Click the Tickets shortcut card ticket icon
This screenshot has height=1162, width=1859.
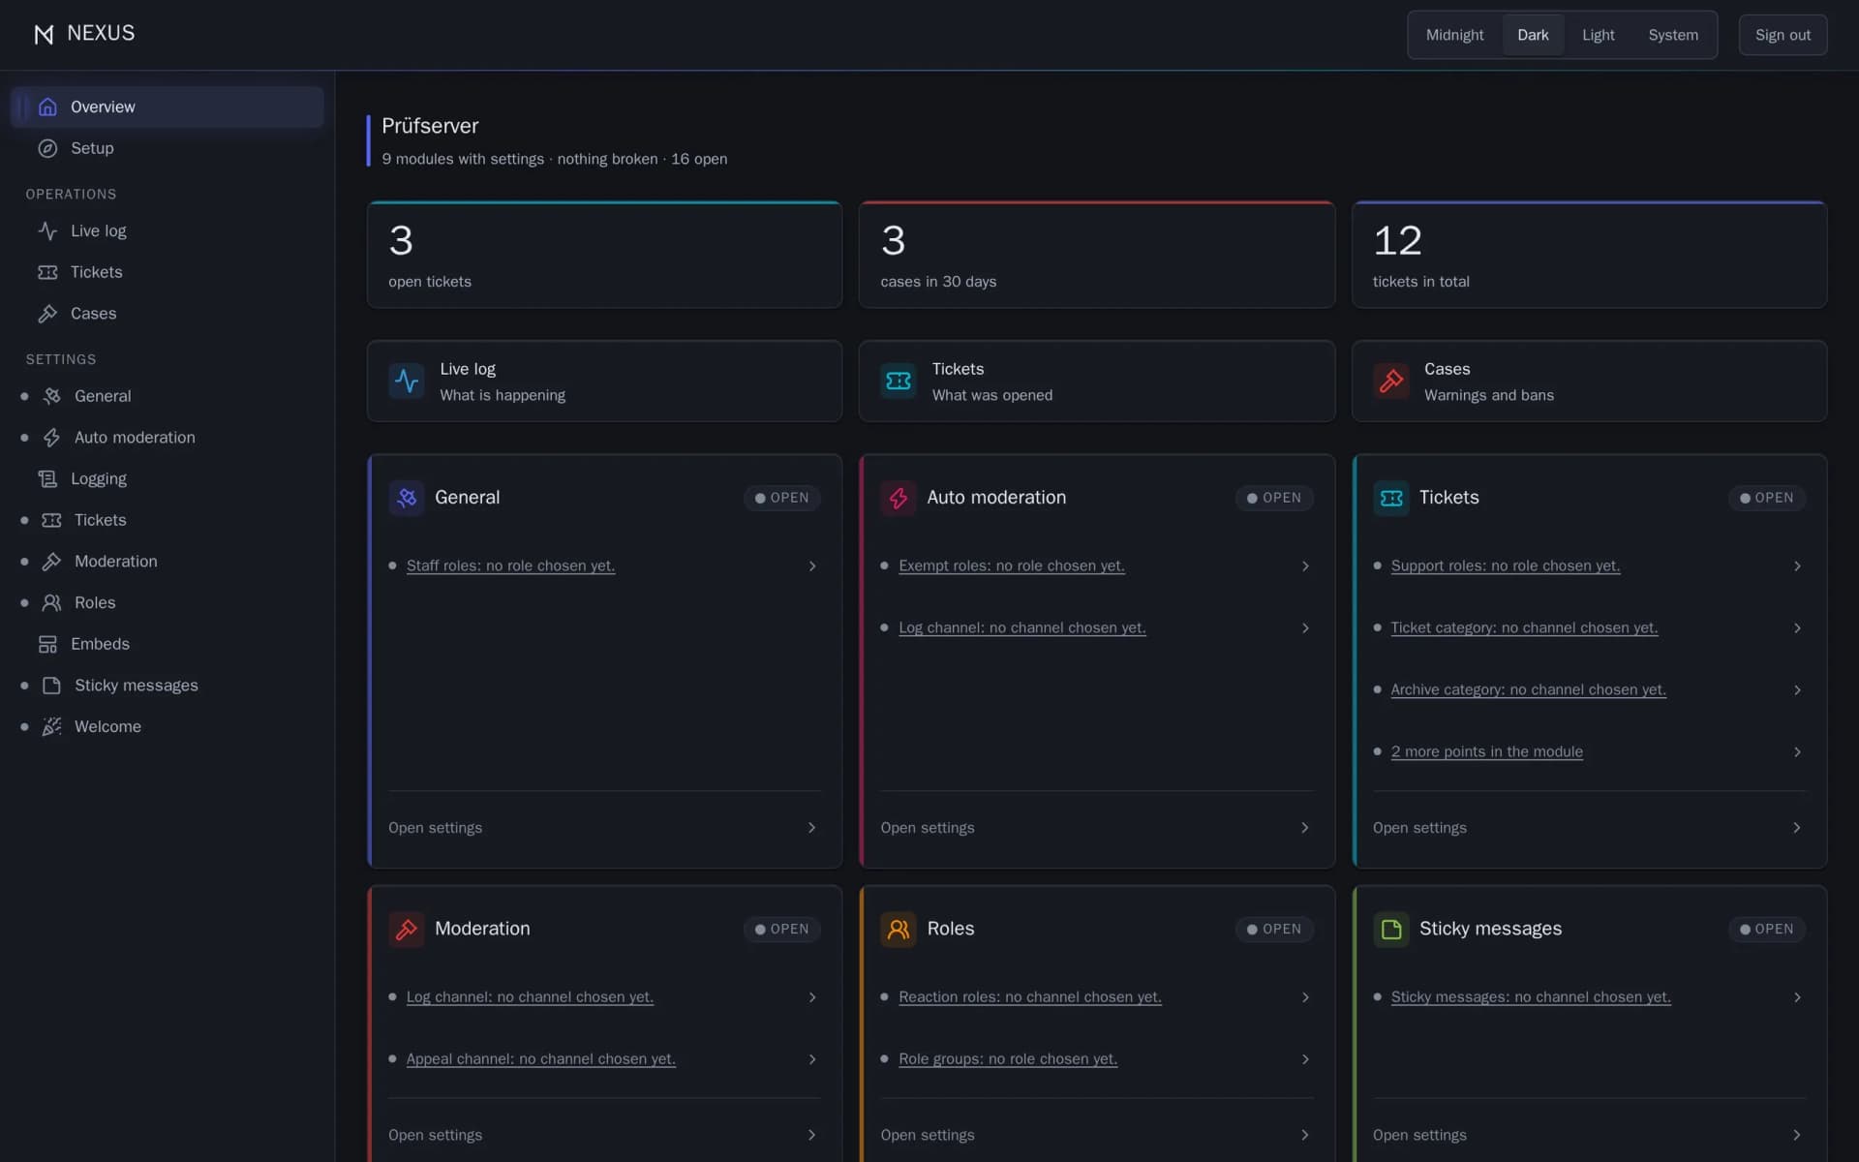pos(899,381)
